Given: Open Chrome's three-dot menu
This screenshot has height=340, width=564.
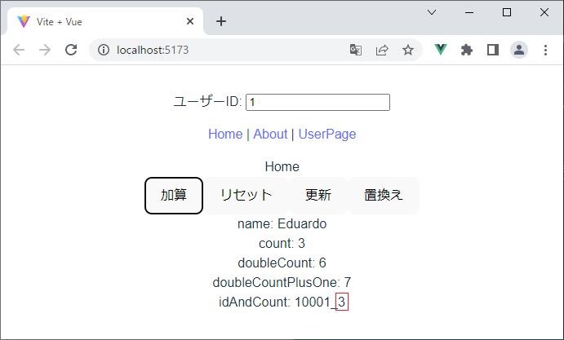Looking at the screenshot, I should (x=546, y=50).
